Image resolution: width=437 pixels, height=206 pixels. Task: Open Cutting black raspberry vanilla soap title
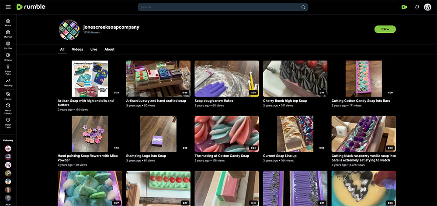tap(364, 158)
